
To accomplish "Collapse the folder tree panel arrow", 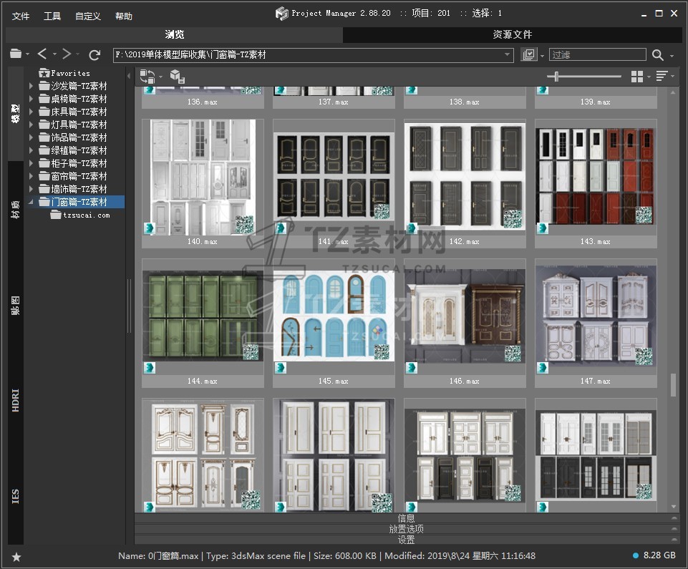I will (129, 76).
